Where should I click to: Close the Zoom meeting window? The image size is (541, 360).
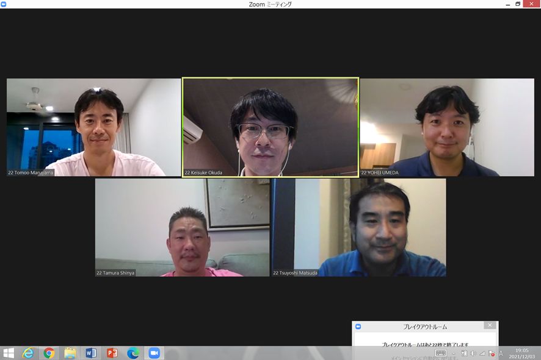click(531, 4)
